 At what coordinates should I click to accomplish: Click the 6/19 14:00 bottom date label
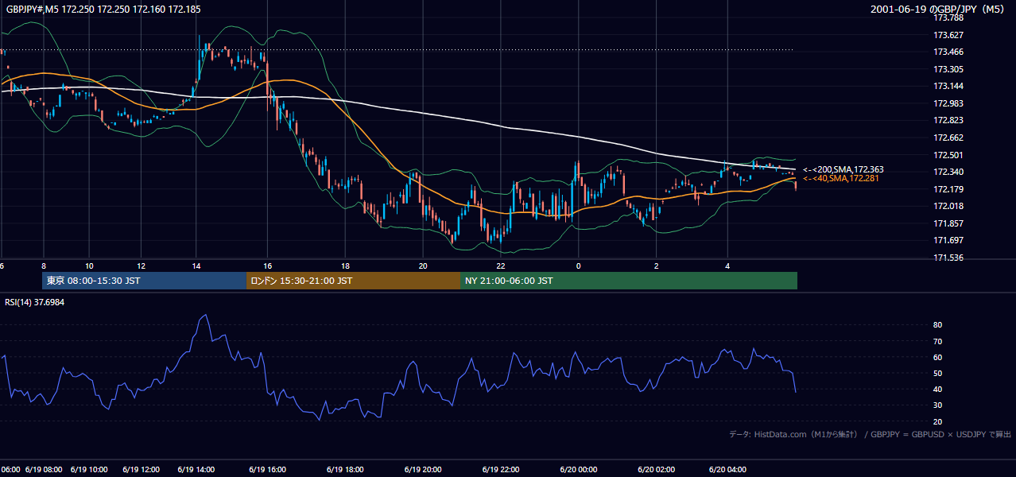pyautogui.click(x=196, y=469)
